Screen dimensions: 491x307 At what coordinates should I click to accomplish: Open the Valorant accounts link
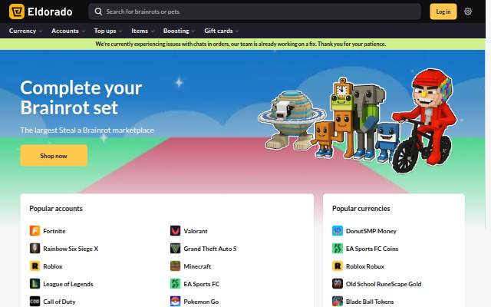(196, 231)
